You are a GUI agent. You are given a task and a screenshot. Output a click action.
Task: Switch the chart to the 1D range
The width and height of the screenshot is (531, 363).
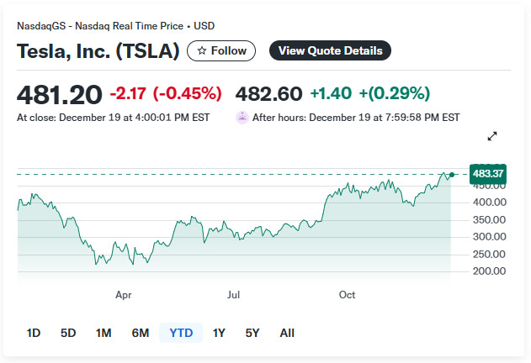click(x=34, y=333)
